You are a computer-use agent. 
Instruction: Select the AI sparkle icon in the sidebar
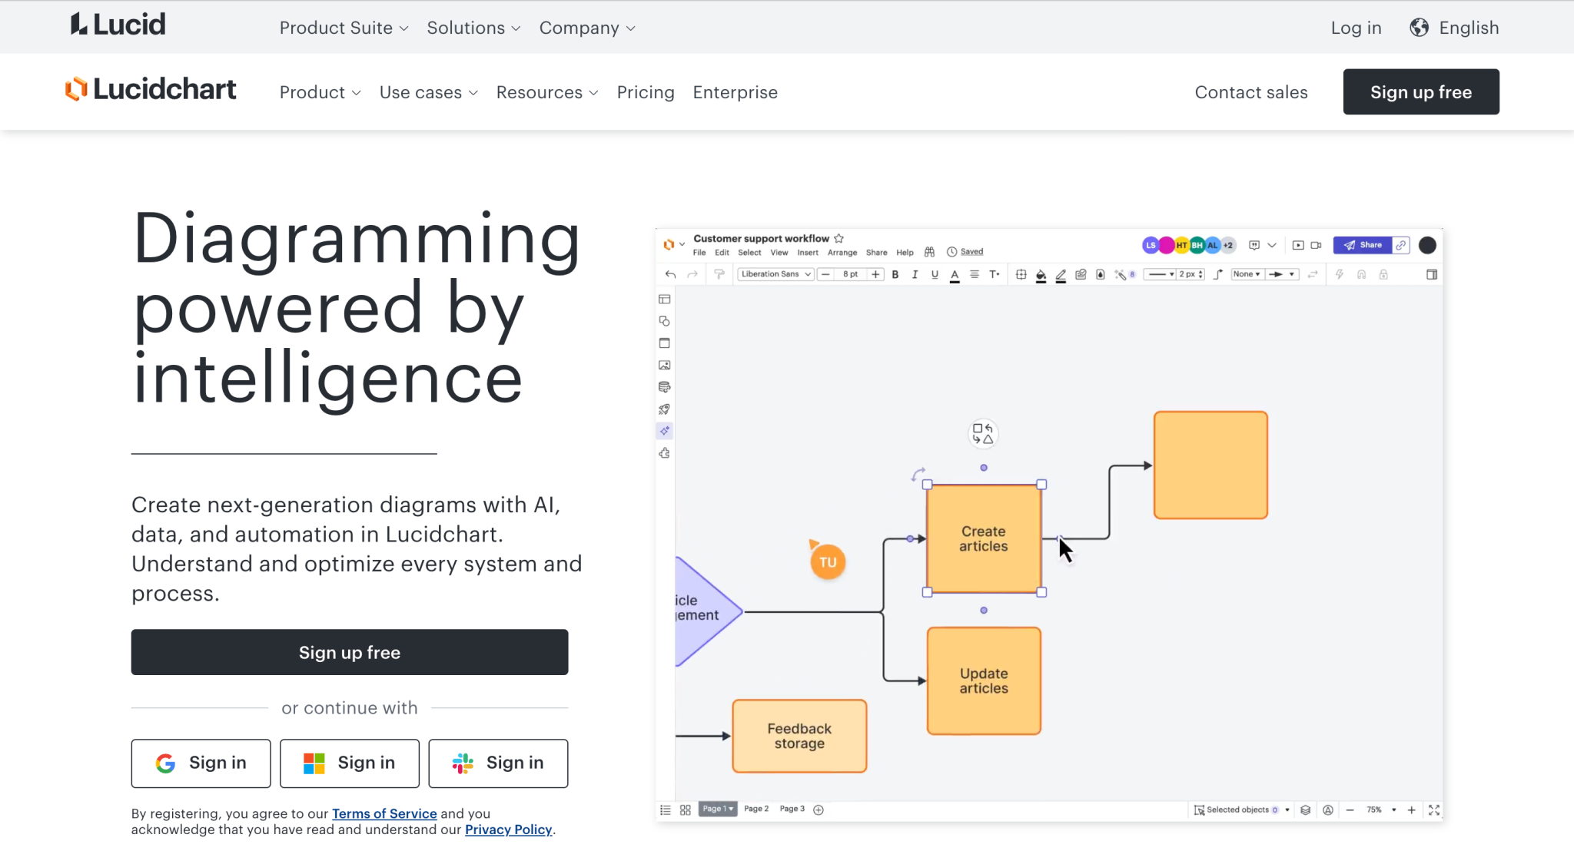tap(664, 430)
